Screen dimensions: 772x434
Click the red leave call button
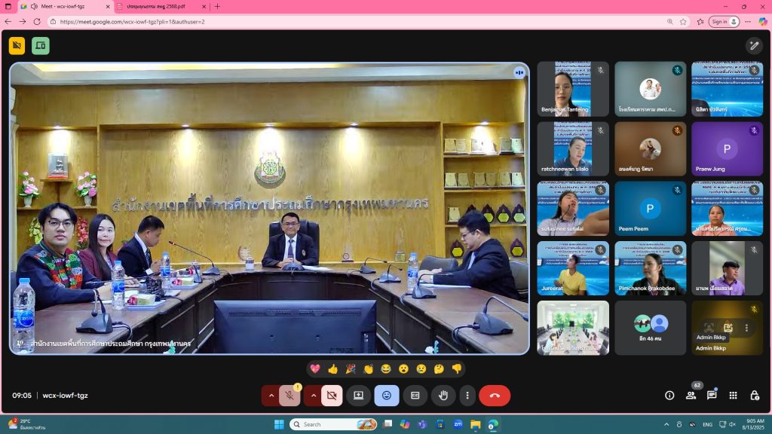click(495, 396)
